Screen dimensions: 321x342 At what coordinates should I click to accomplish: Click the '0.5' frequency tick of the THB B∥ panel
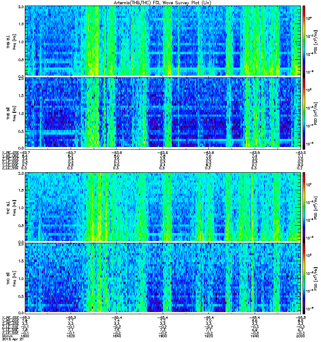pyautogui.click(x=21, y=132)
